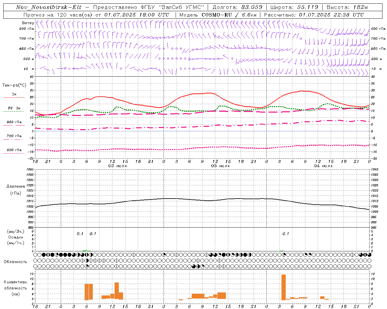Click the line sample under the 2м legend
The width and height of the screenshot is (387, 309).
[14, 97]
